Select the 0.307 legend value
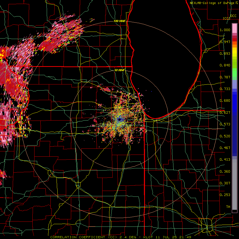Image resolution: width=239 pixels, height=239 pixels. 225,183
